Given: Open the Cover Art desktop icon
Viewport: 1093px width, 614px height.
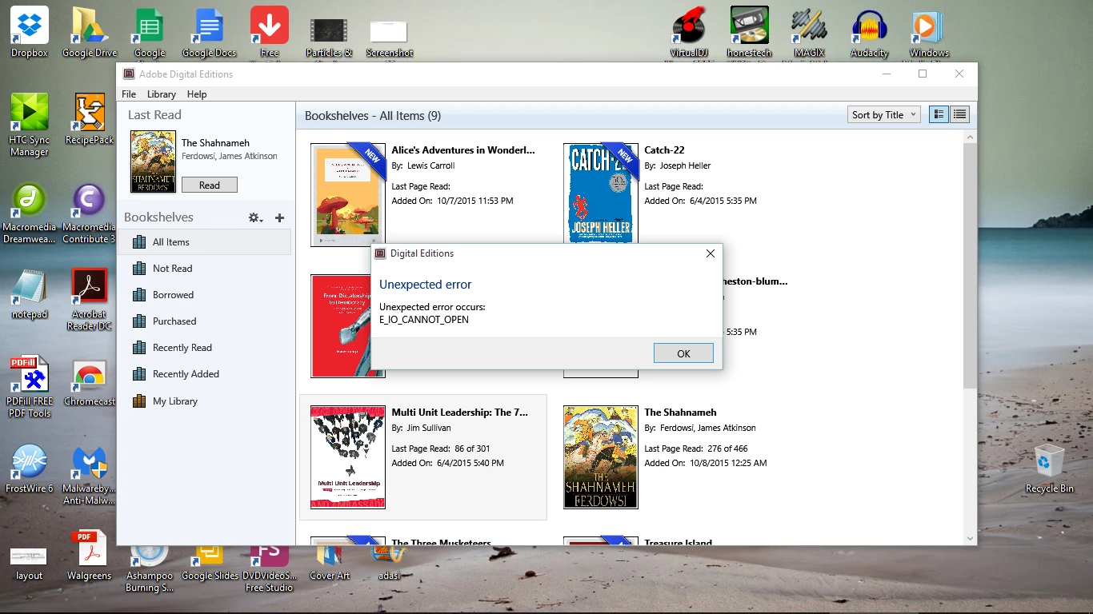Looking at the screenshot, I should [x=330, y=563].
